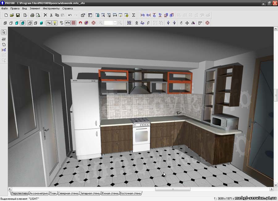Click the four-arrow move icon

click(x=187, y=23)
